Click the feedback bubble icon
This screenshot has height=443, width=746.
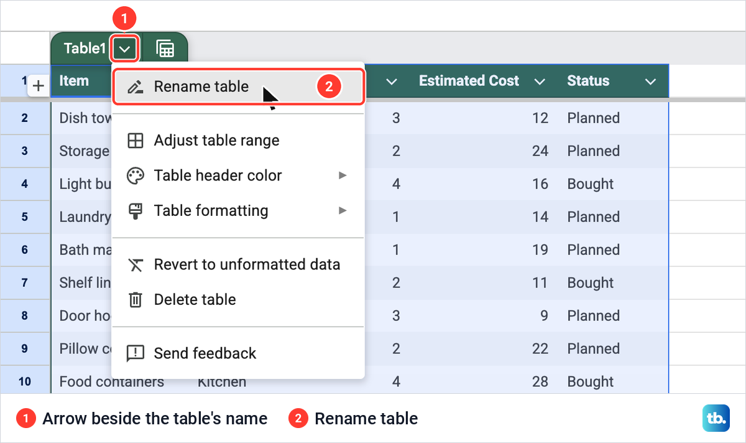click(x=135, y=354)
